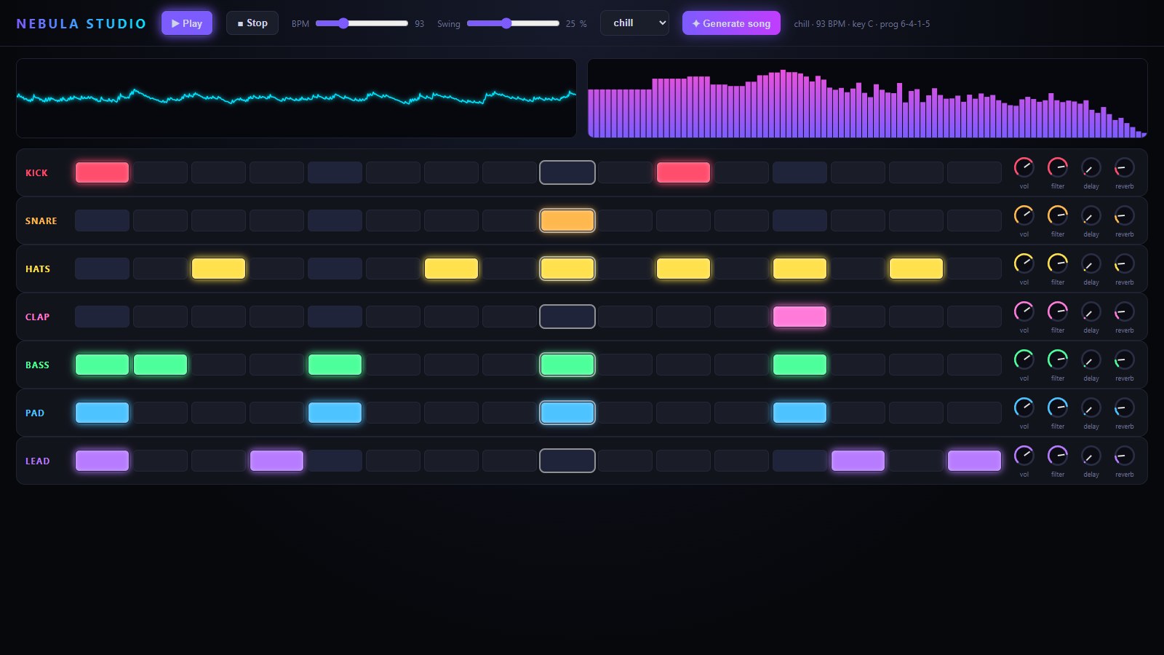The height and width of the screenshot is (655, 1164).
Task: Click the KICK vol knob
Action: click(1024, 167)
